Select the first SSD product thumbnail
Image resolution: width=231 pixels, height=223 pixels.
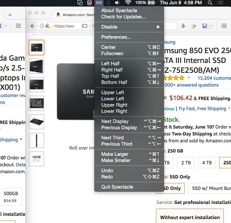[x=37, y=48]
